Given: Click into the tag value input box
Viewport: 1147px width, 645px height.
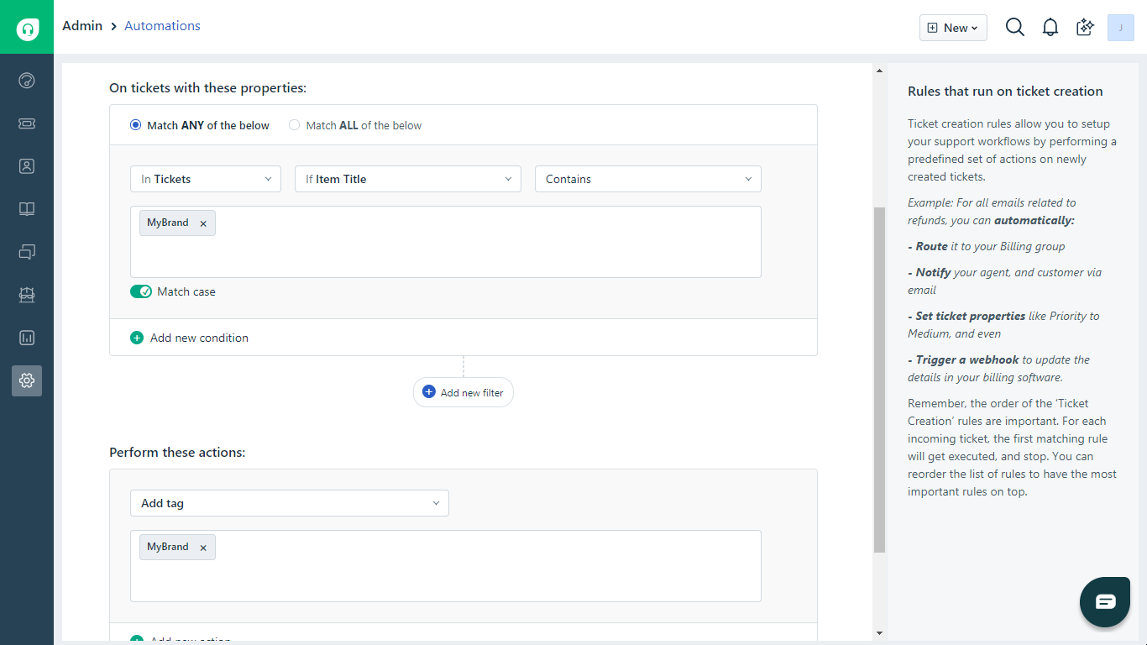Looking at the screenshot, I should click(446, 566).
